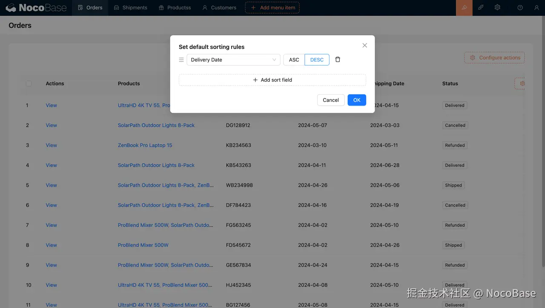Open ZenBook Pro Laptop 15 product link

[x=145, y=145]
